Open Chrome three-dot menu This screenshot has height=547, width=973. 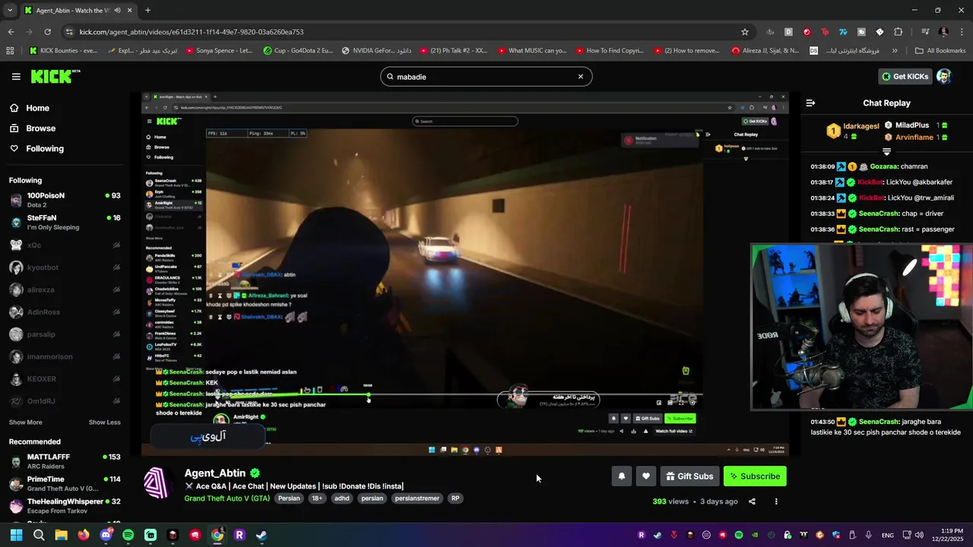click(962, 32)
